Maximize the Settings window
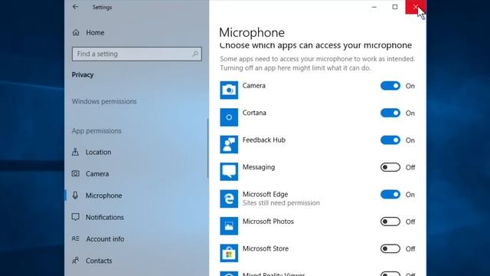The height and width of the screenshot is (276, 490). pos(395,7)
